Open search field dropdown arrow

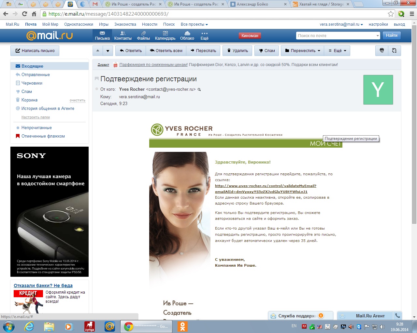378,36
